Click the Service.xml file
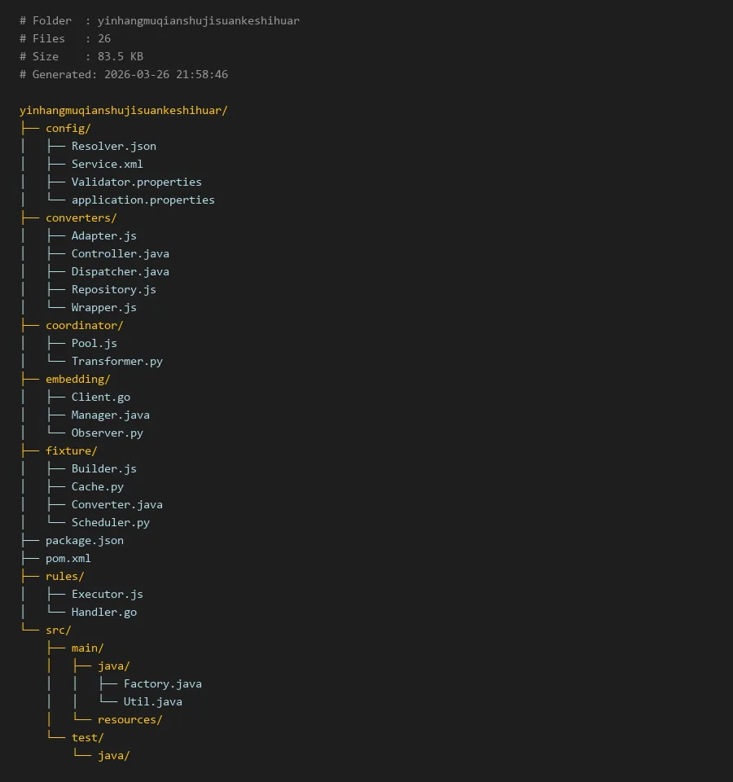The width and height of the screenshot is (733, 782). coord(107,164)
